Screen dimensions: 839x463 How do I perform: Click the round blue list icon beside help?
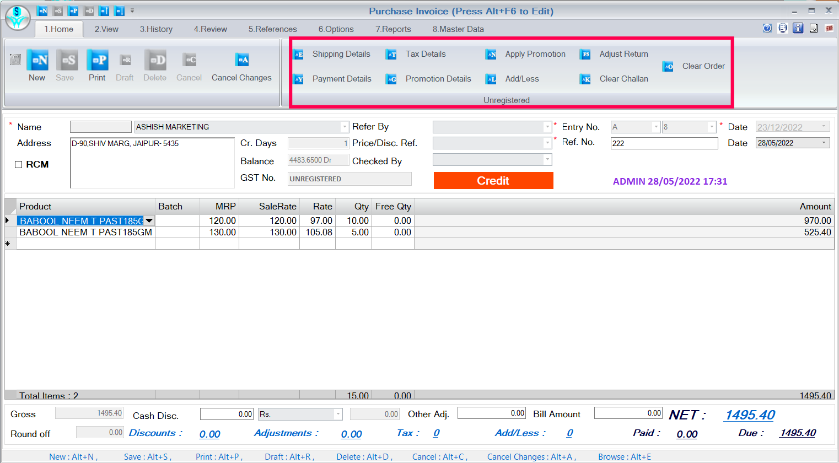pos(783,28)
